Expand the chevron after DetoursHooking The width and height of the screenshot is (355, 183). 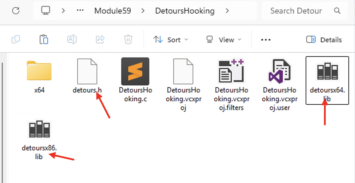[227, 11]
